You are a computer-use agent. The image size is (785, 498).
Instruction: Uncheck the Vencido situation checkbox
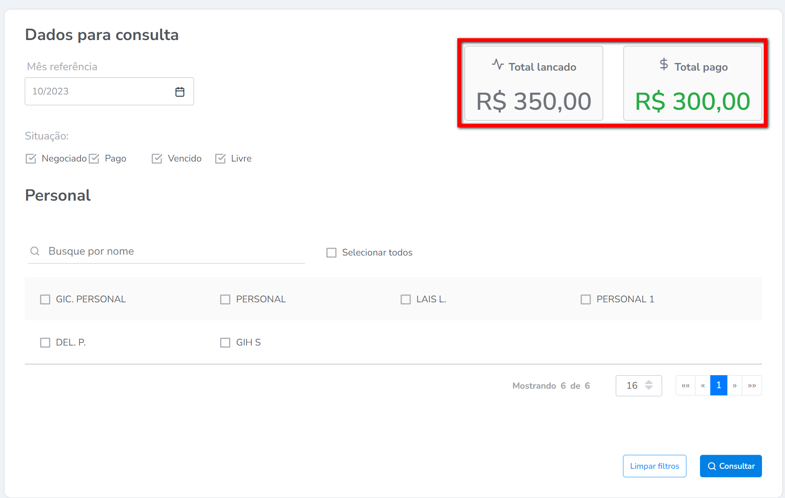(x=157, y=159)
